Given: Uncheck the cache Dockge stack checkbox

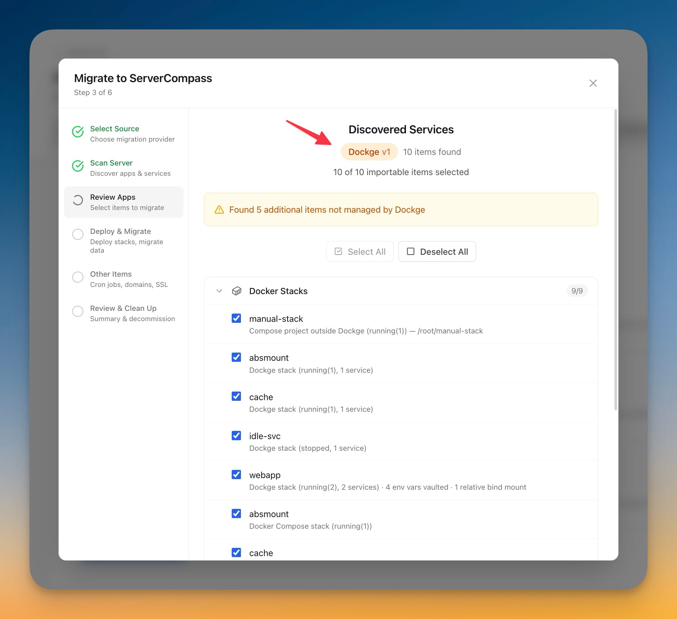Looking at the screenshot, I should 237,396.
